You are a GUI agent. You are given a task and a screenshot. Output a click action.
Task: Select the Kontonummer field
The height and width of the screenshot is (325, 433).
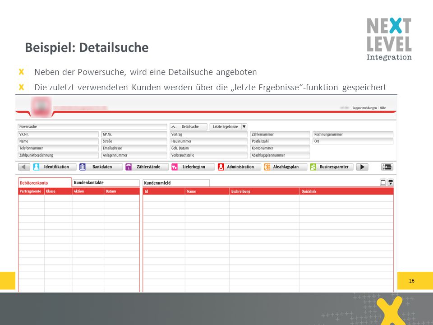[280, 148]
